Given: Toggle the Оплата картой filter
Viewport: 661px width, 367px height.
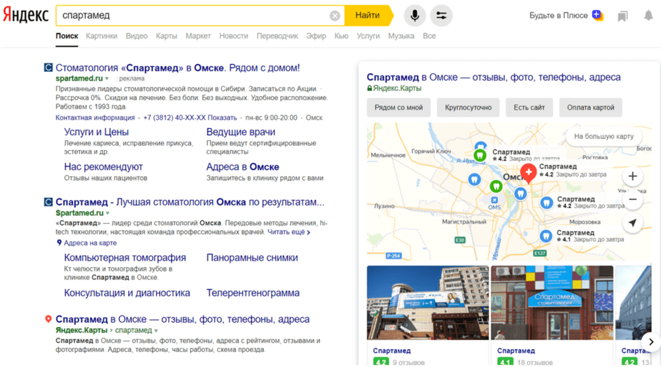Looking at the screenshot, I should click(x=591, y=108).
